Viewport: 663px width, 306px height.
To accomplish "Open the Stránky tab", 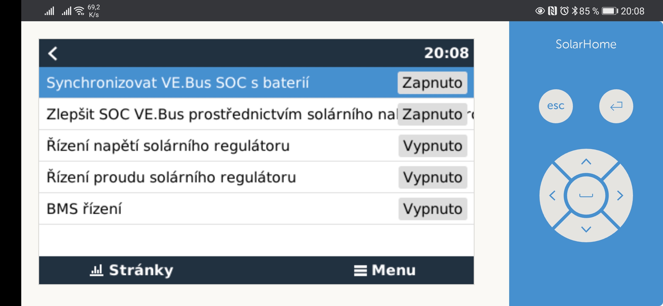I will [131, 270].
